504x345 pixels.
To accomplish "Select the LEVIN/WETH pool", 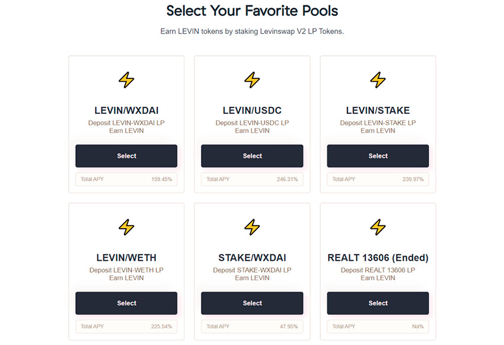I will pyautogui.click(x=126, y=303).
